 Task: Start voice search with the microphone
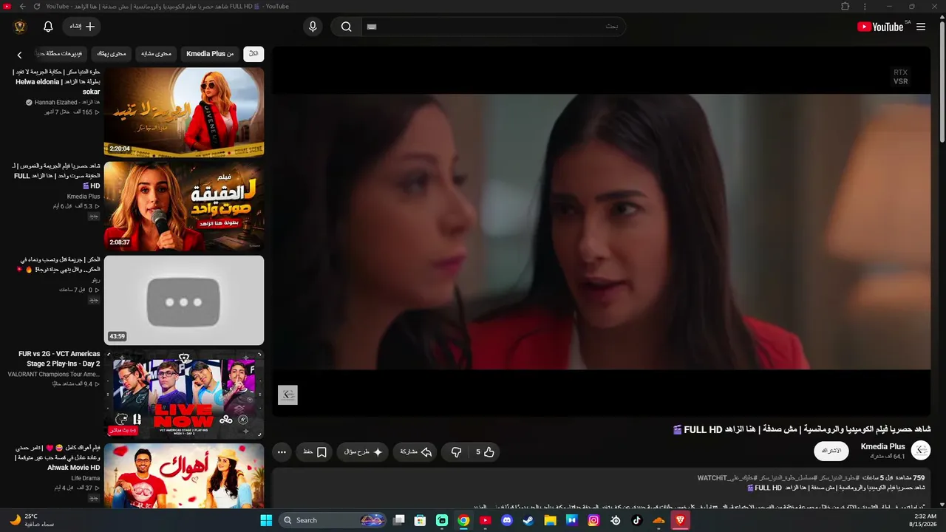(313, 27)
